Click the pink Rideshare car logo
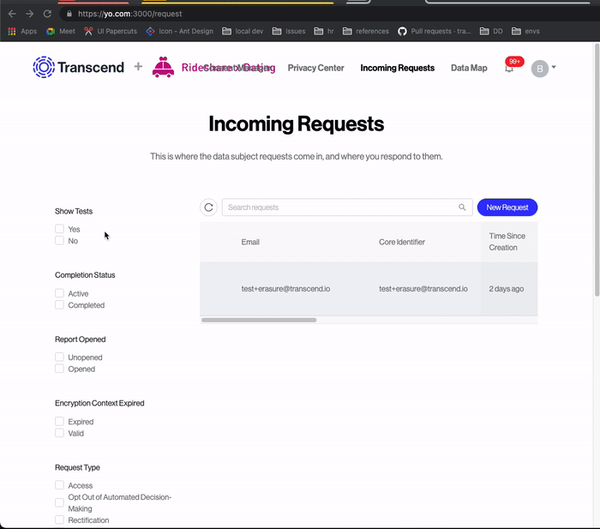 coord(163,67)
